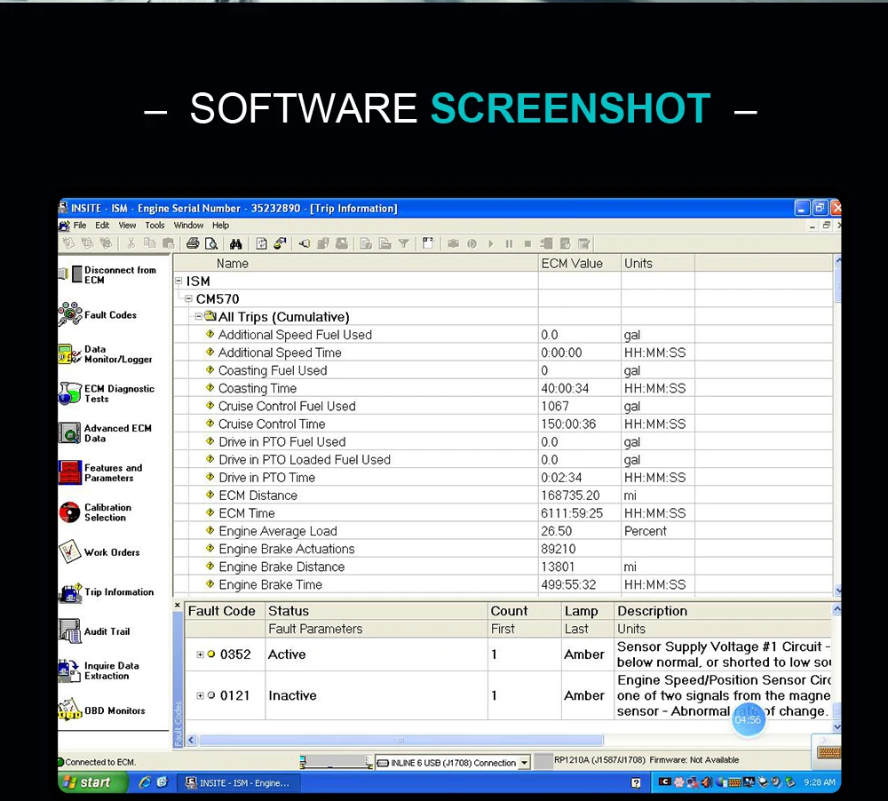
Task: Click the INSITE - ISM taskbar button
Action: [238, 783]
